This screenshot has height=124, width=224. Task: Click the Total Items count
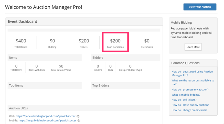pyautogui.click(x=16, y=66)
